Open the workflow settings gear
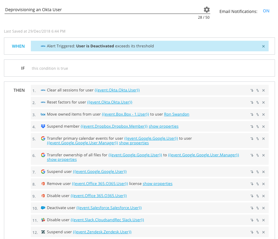Viewport: 278px width, 239px height. coord(207,9)
